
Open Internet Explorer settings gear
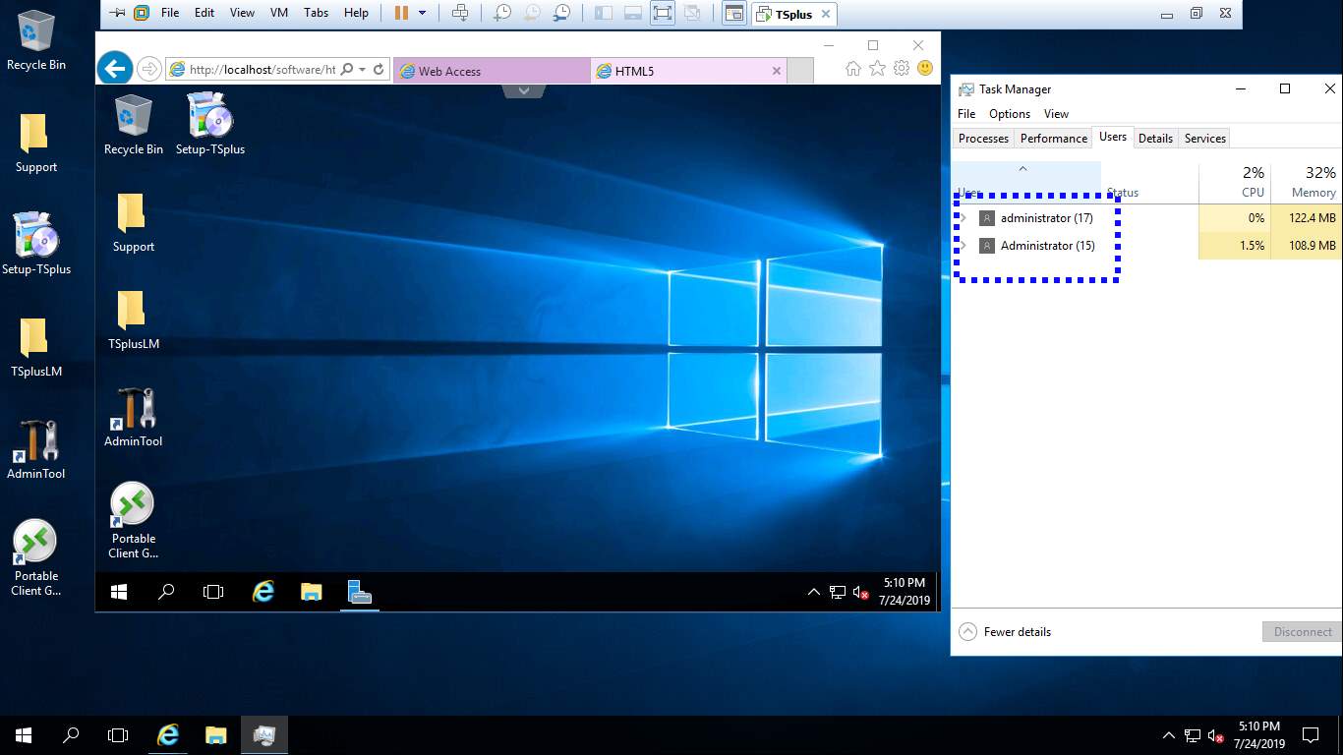(x=901, y=69)
